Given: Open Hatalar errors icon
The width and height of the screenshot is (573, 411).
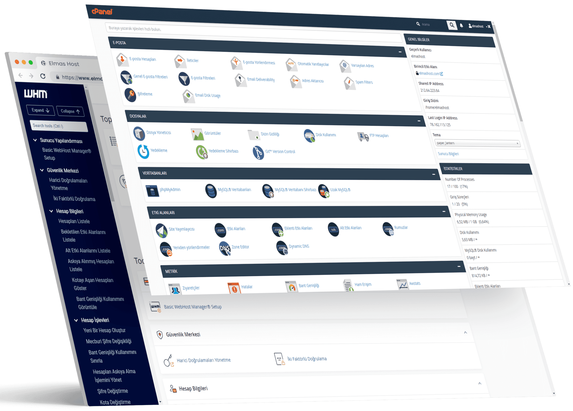Looking at the screenshot, I should [234, 288].
